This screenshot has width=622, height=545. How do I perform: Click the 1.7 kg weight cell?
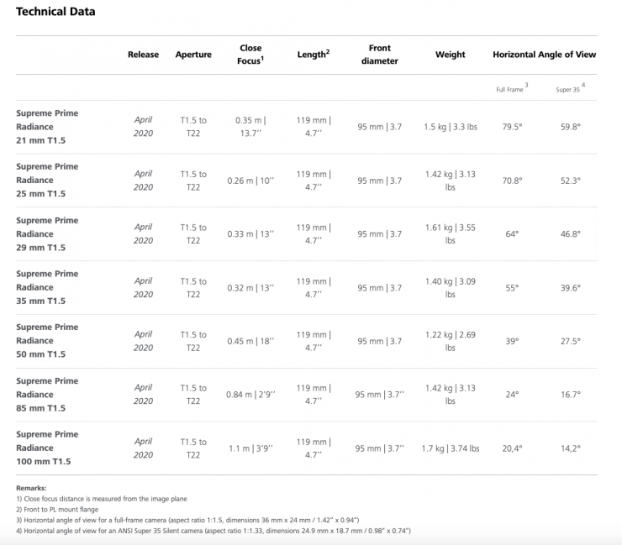(450, 448)
